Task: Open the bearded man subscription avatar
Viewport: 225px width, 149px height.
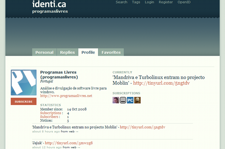Action: pyautogui.click(x=137, y=100)
